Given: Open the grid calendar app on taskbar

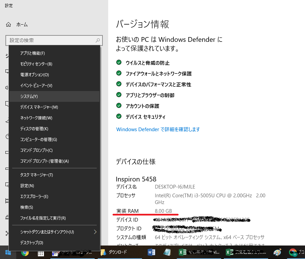Looking at the screenshot, I should point(41,253).
